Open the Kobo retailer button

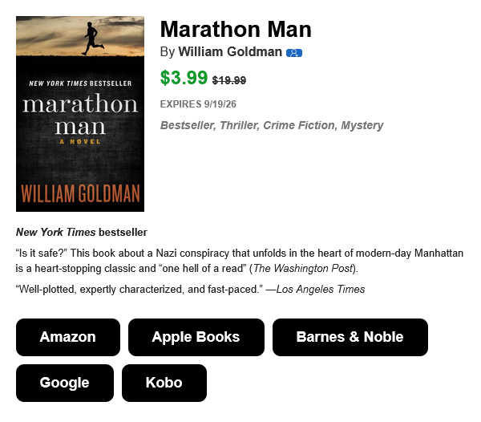tap(164, 383)
